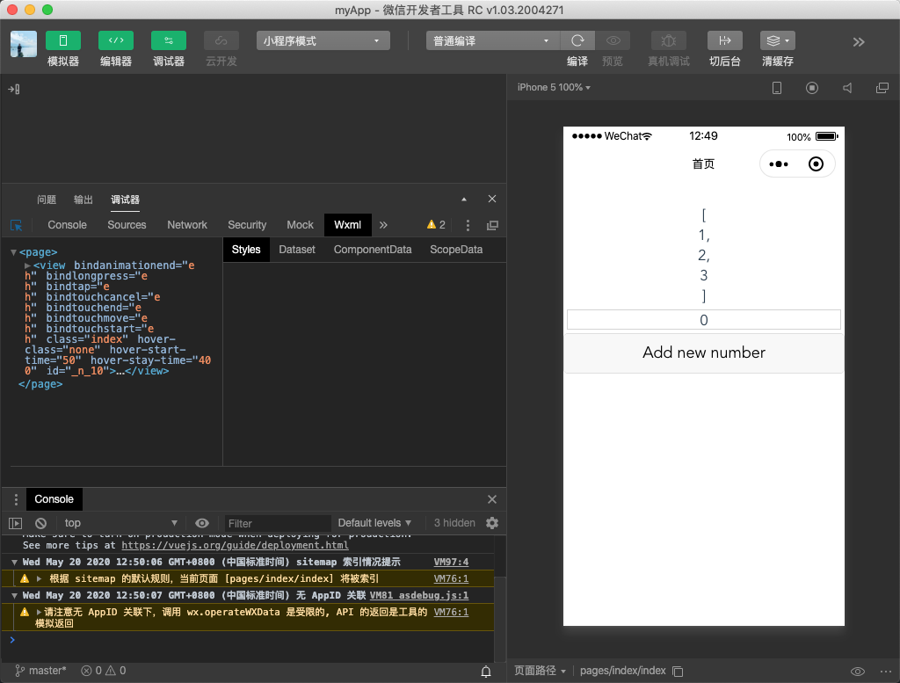Open the 小程序模式 mode dropdown
Image resolution: width=900 pixels, height=683 pixels.
coord(323,40)
